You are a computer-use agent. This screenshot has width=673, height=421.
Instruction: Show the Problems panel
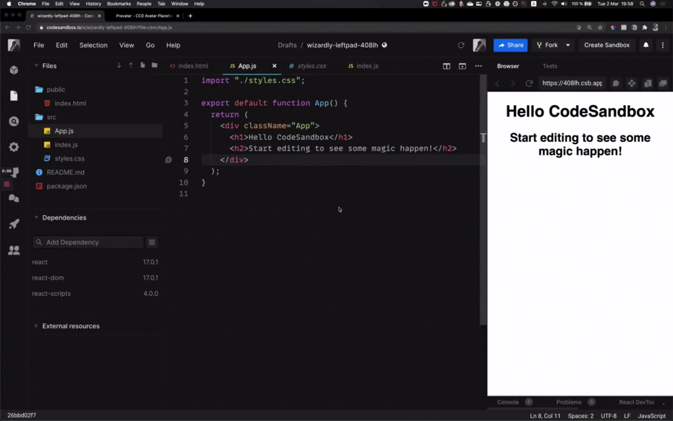[x=568, y=402]
